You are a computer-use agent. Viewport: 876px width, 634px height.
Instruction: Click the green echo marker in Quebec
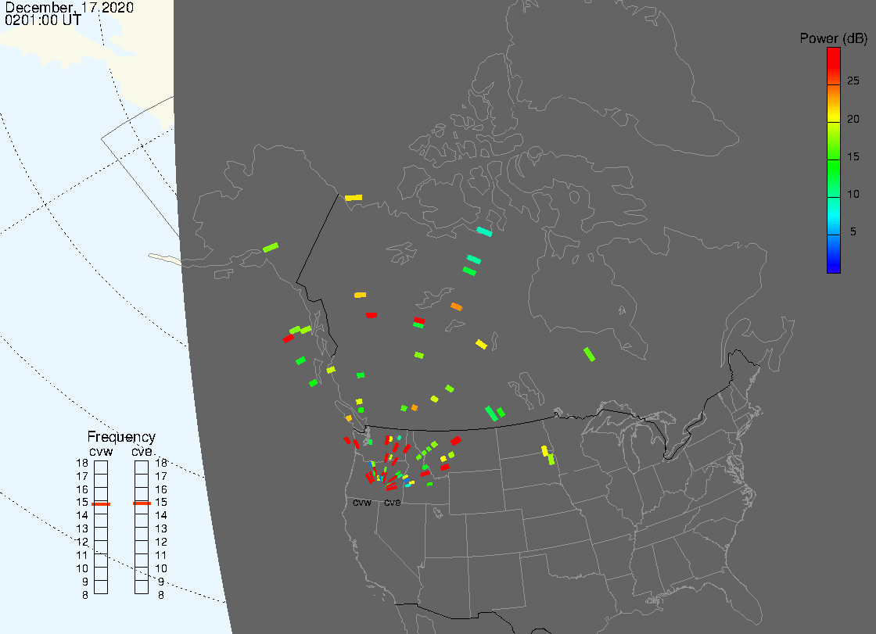pos(589,354)
